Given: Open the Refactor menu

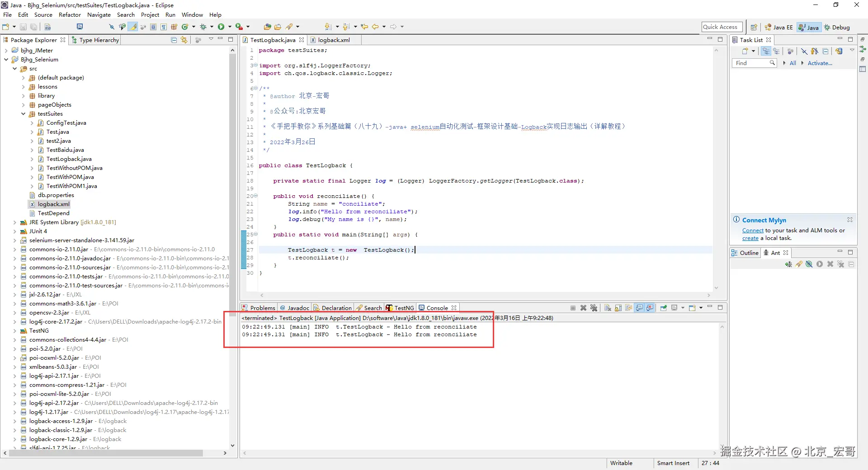Looking at the screenshot, I should click(70, 15).
